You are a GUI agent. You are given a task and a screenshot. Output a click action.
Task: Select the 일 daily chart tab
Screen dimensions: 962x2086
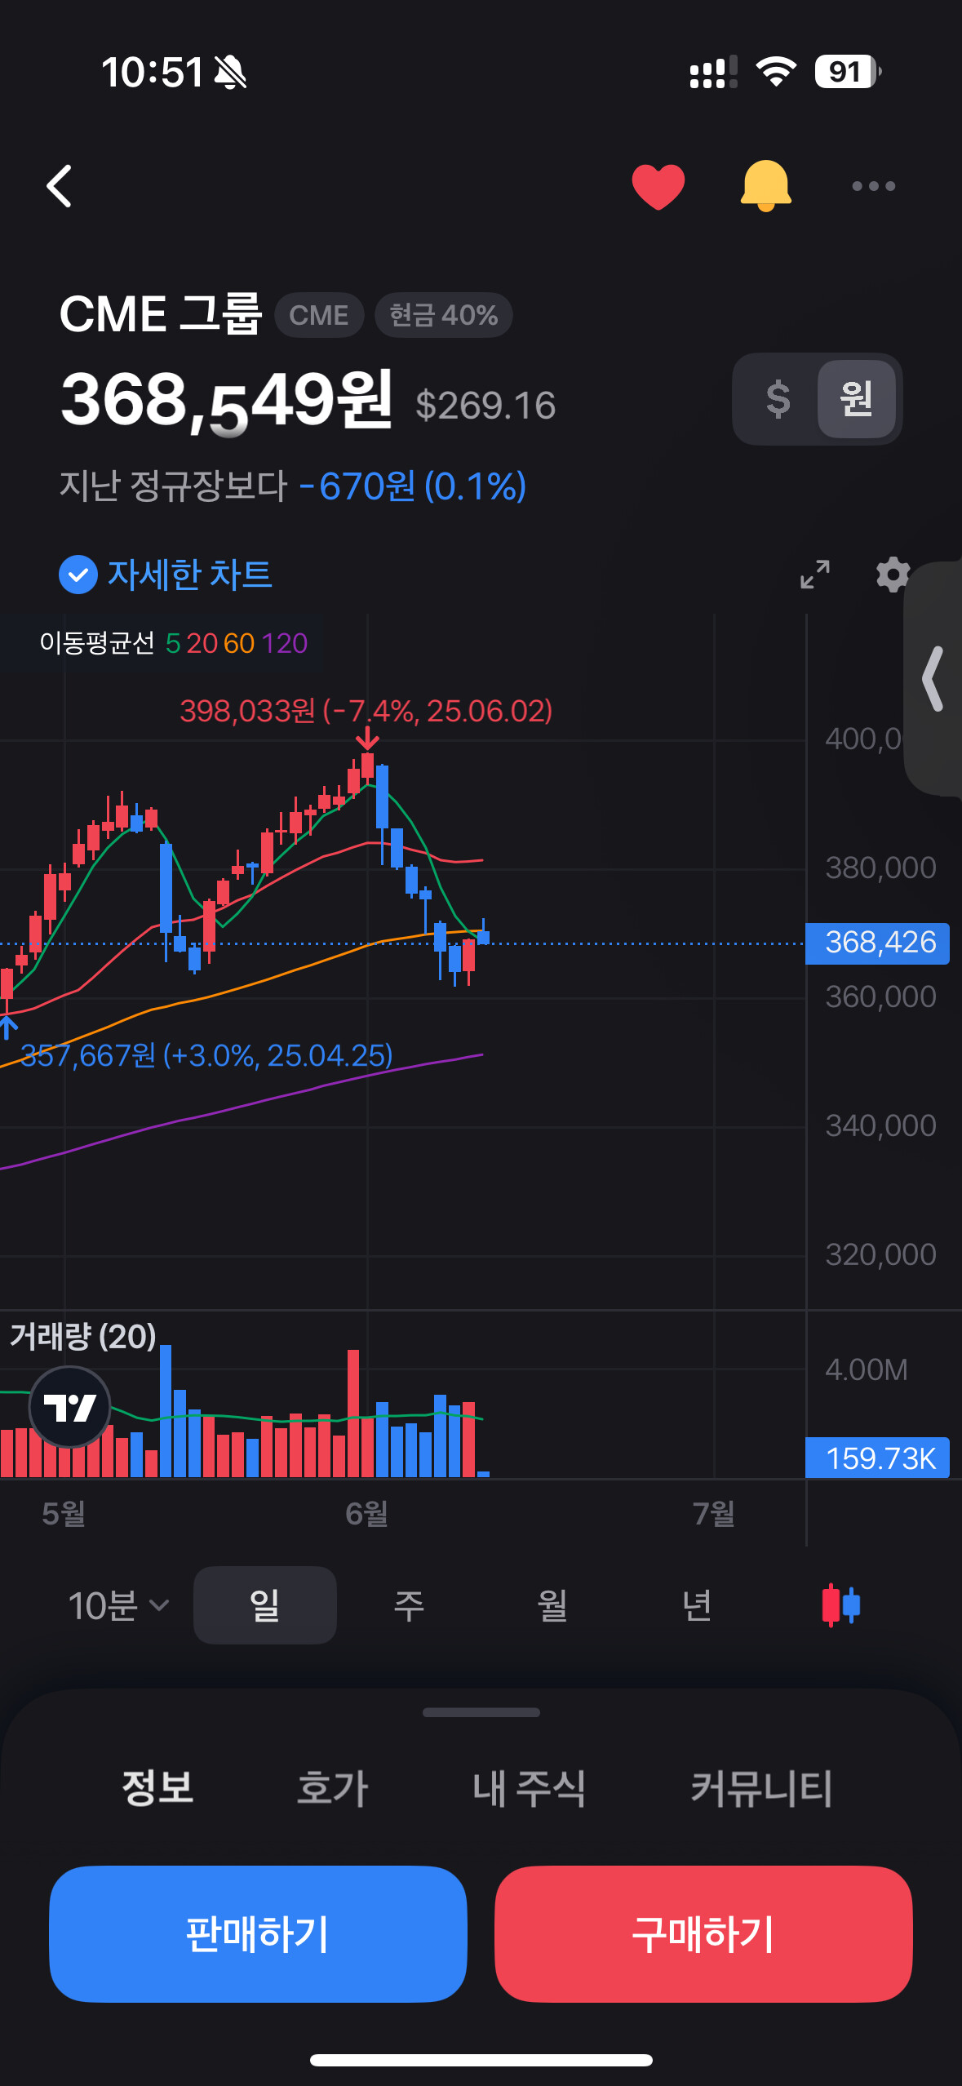(265, 1605)
